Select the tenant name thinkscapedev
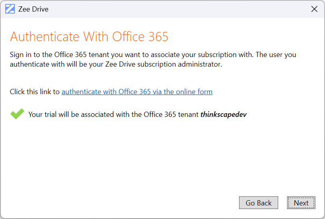This screenshot has height=219, width=325. tap(223, 114)
